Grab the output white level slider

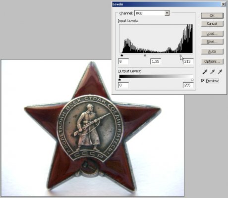point(192,80)
